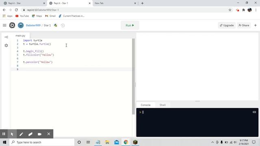Reload the current page

coord(16,10)
